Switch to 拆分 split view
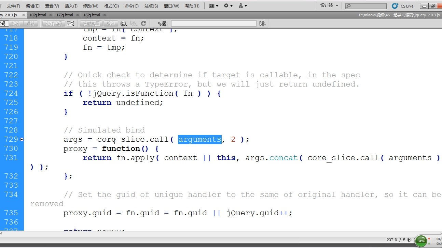 [16, 24]
